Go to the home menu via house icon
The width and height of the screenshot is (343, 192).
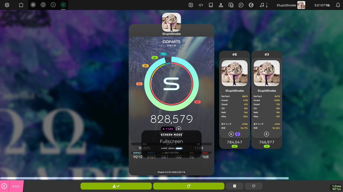point(21,5)
